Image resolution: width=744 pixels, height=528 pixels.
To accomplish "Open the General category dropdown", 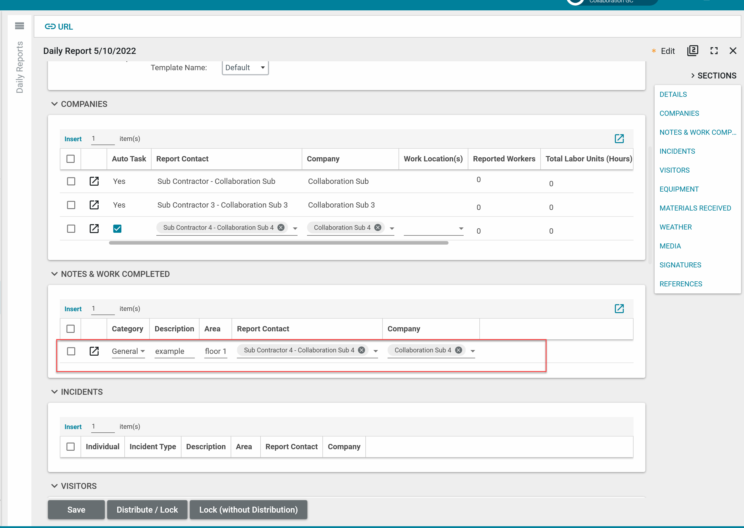I will point(128,351).
